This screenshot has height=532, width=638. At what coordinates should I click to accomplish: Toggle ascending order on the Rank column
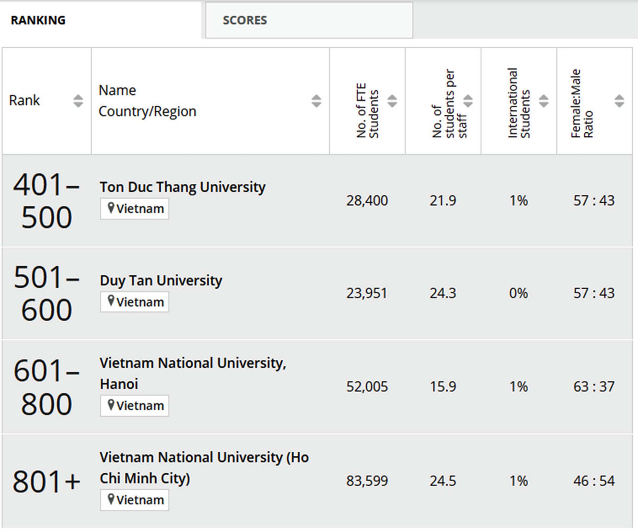pos(77,101)
